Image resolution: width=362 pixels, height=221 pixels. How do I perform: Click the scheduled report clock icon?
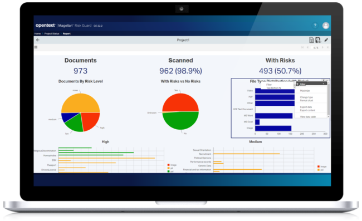[x=318, y=40]
